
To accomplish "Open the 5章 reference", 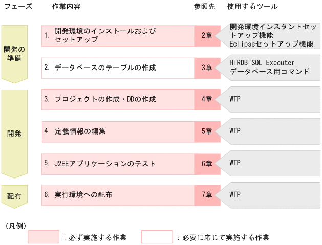I will 207,131.
